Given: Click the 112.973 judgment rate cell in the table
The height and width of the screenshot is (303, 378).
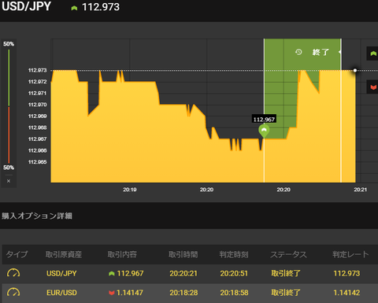Looking at the screenshot, I should pos(346,273).
